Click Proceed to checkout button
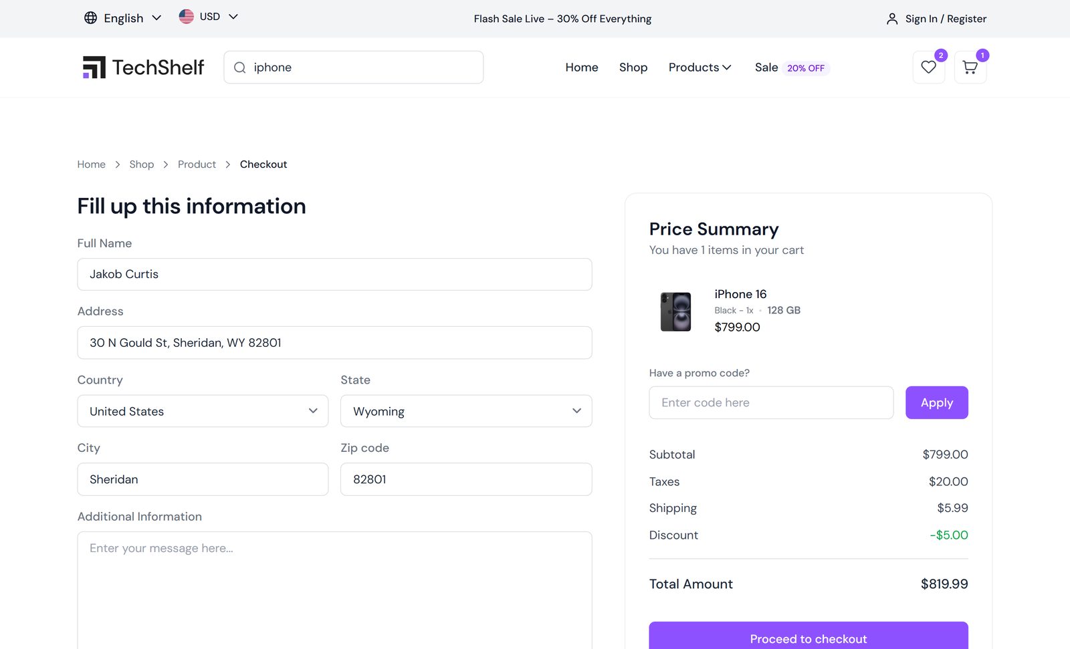The height and width of the screenshot is (649, 1070). (x=809, y=636)
